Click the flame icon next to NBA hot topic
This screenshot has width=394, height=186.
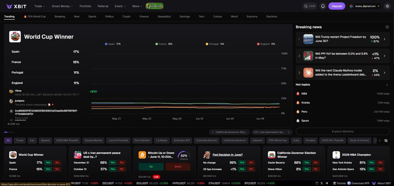point(298,94)
